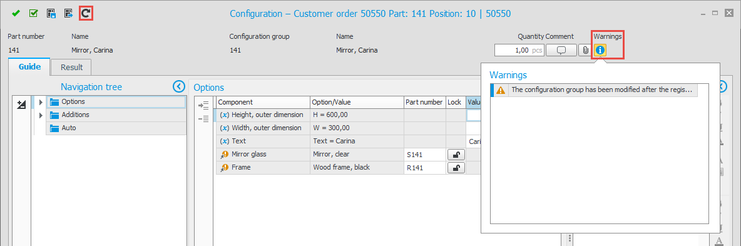This screenshot has height=246, width=741.
Task: Click the save and export toolbar icon
Action: click(x=68, y=13)
